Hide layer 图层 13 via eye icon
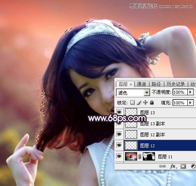196x186 pixels. coord(119,112)
